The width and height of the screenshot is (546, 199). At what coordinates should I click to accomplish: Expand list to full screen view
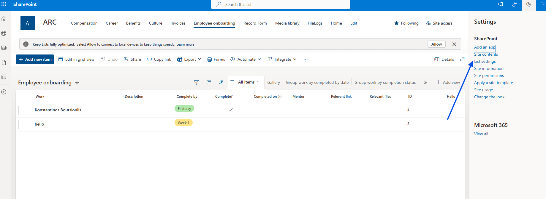pyautogui.click(x=462, y=59)
